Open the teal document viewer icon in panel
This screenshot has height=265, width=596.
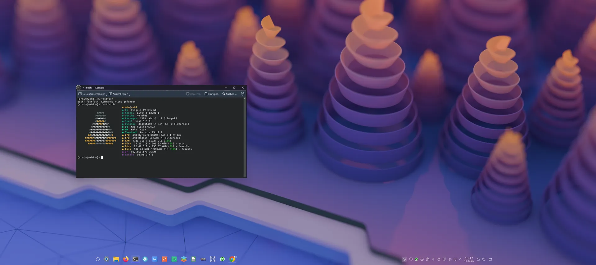[x=145, y=259]
